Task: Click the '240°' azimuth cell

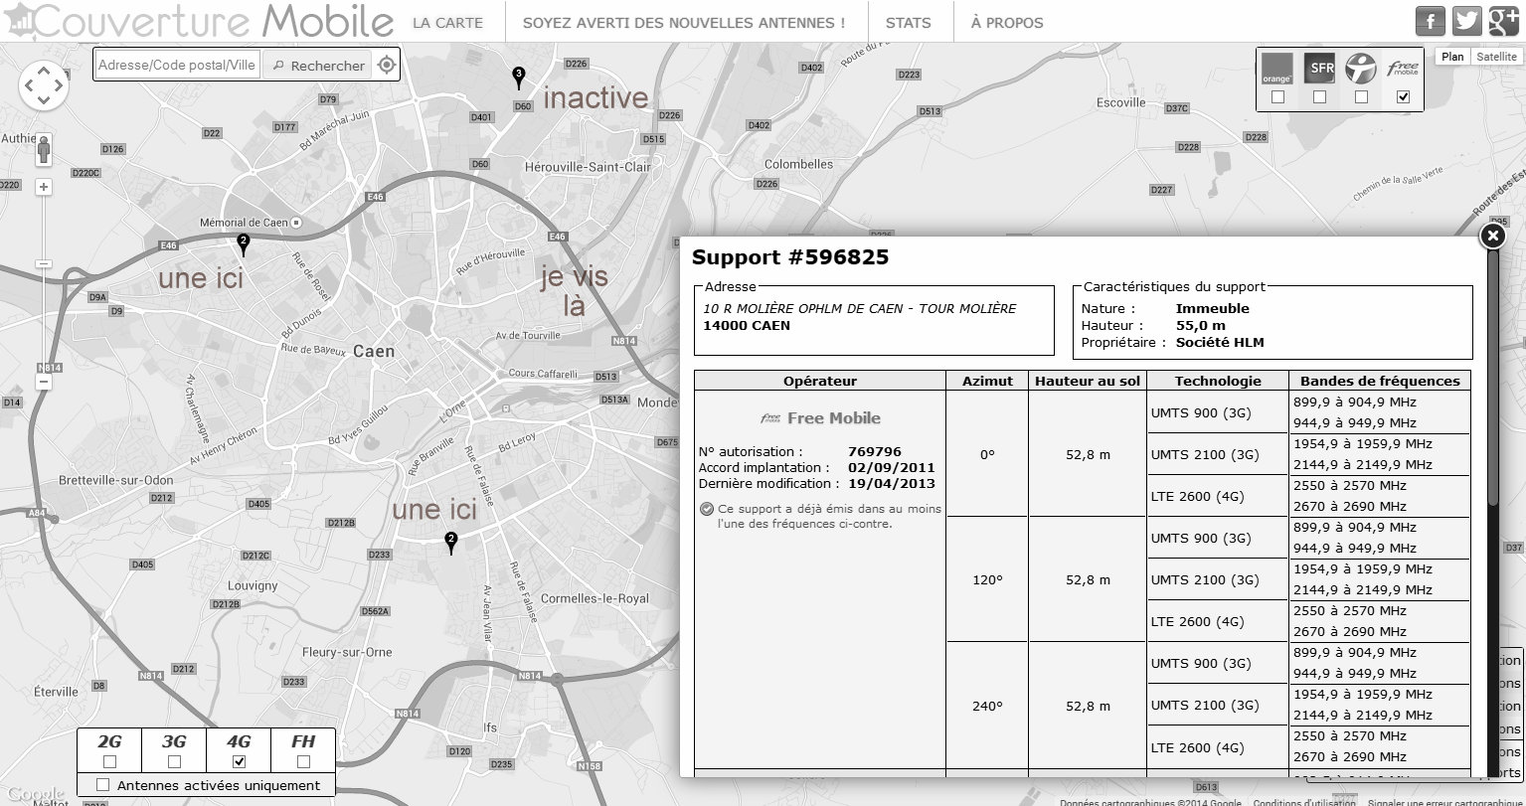Action: coord(987,706)
